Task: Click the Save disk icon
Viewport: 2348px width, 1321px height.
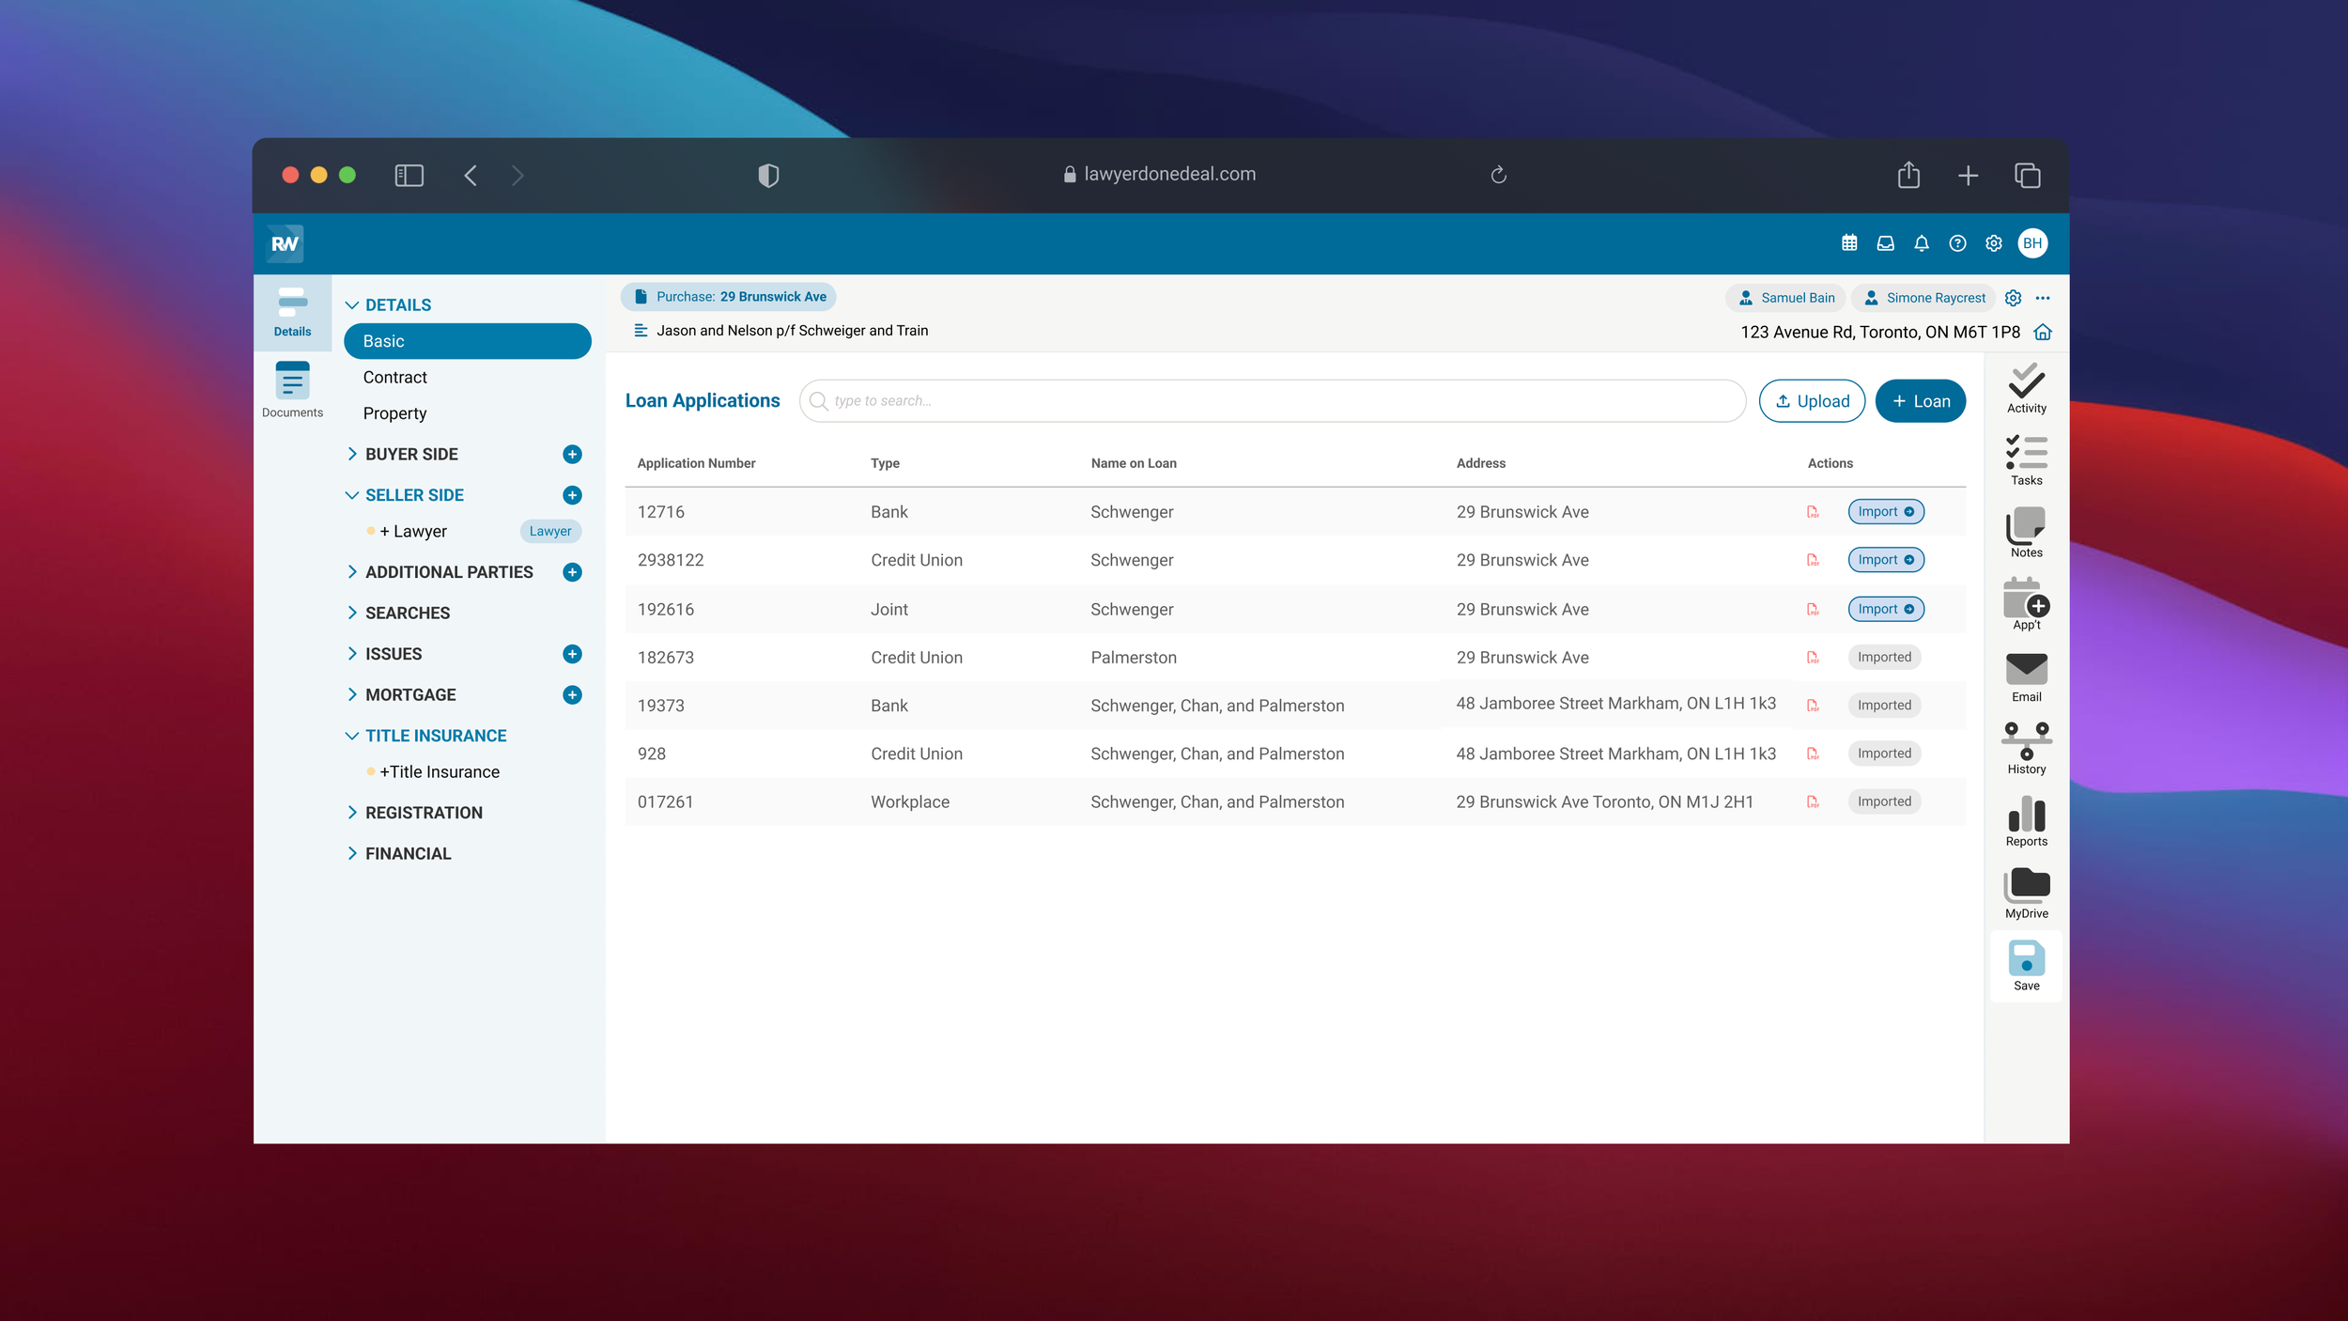Action: pyautogui.click(x=2026, y=965)
